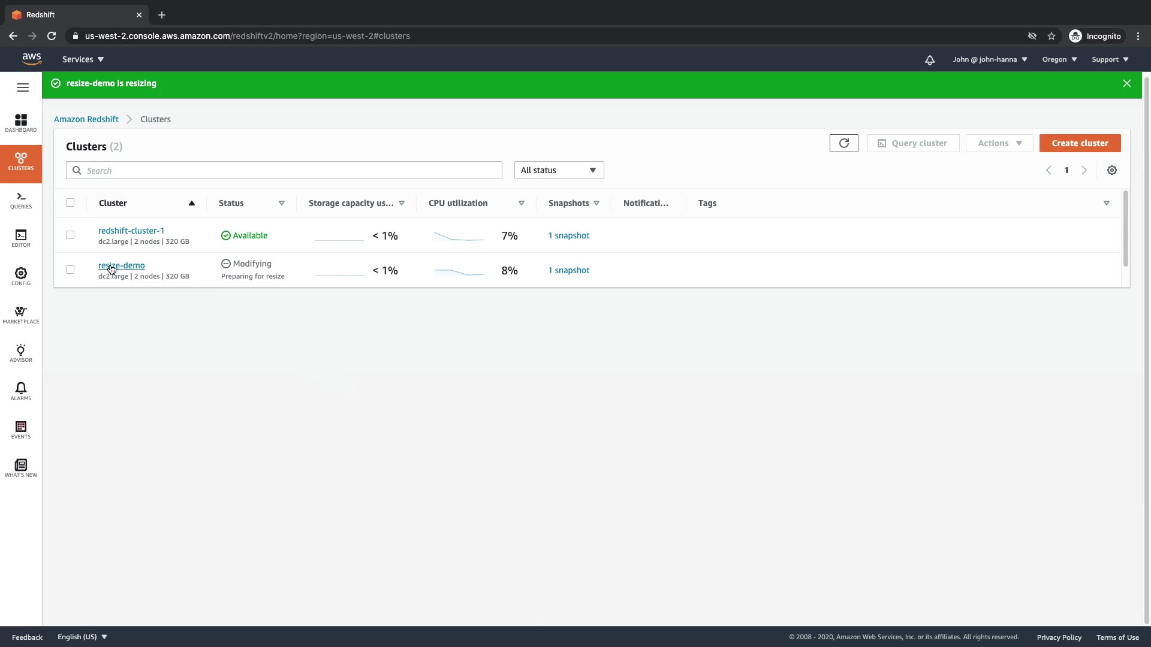Open the Actions dropdown
Viewport: 1151px width, 647px height.
coord(999,143)
